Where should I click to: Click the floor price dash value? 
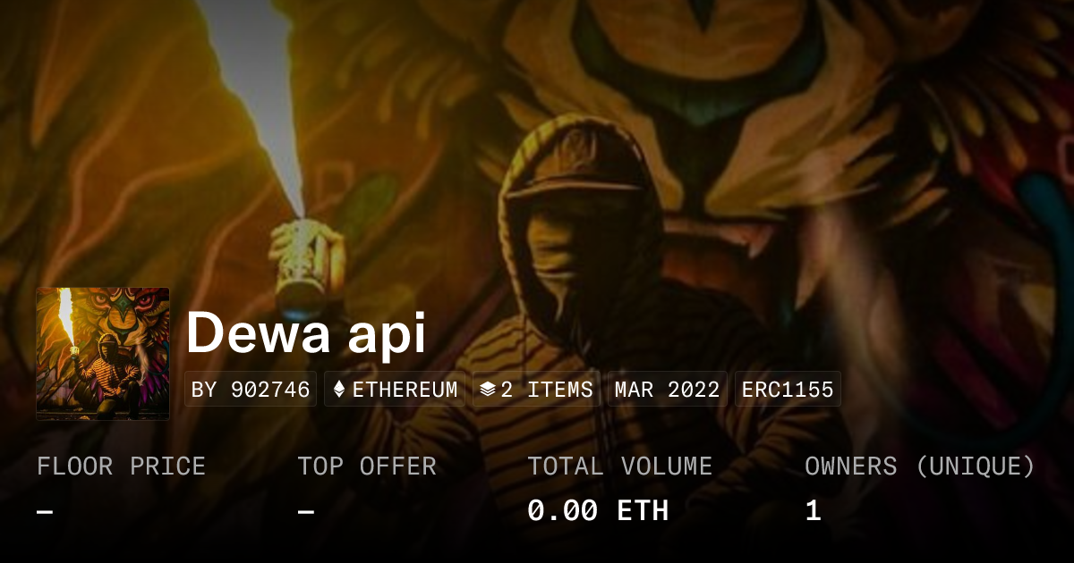pyautogui.click(x=45, y=512)
